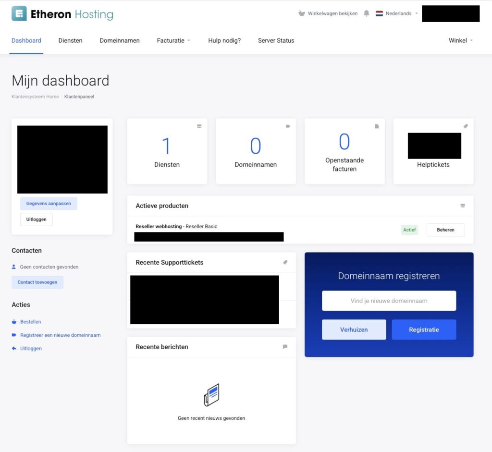Click the Etheron Hosting logo icon
This screenshot has width=492, height=452.
click(x=19, y=13)
